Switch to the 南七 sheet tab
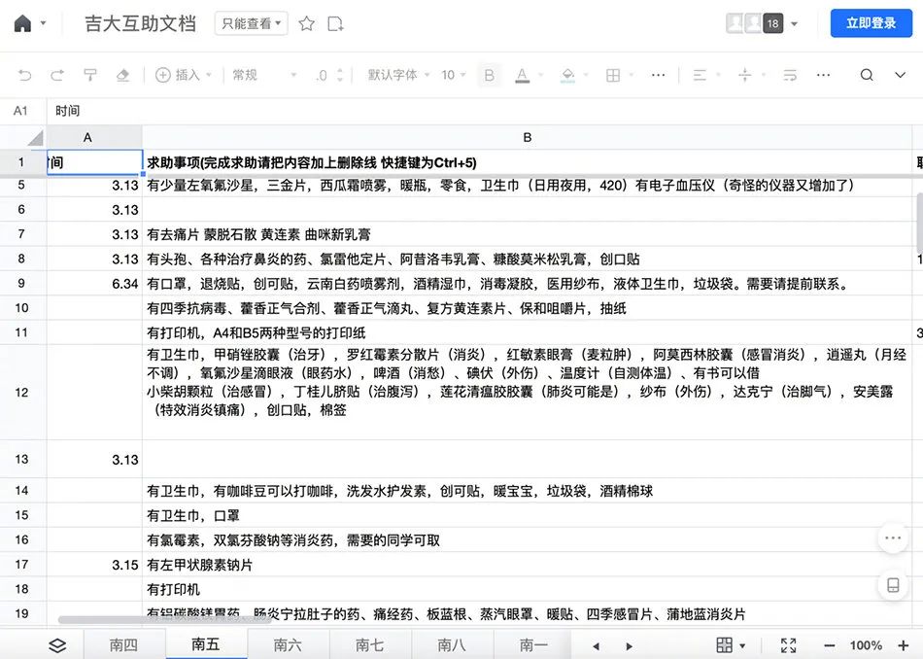The height and width of the screenshot is (659, 923). click(x=369, y=644)
